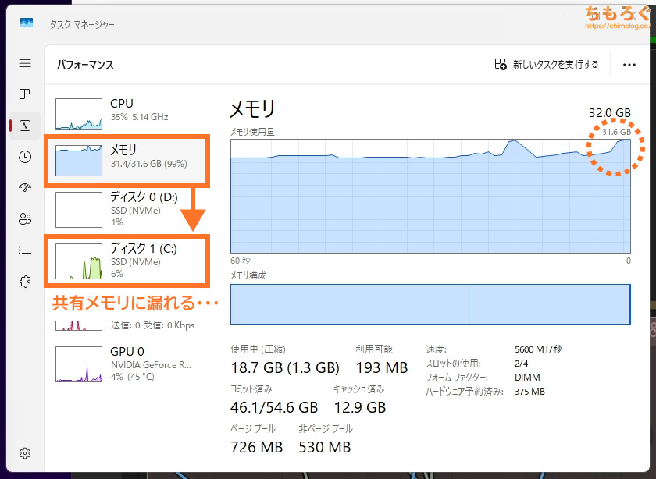
Task: Click the 46.1/54.6 GB committed value
Action: tap(274, 407)
